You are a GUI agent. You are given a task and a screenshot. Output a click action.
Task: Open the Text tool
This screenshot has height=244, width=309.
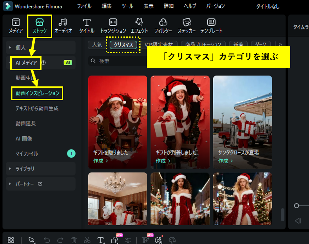[x=100, y=239]
